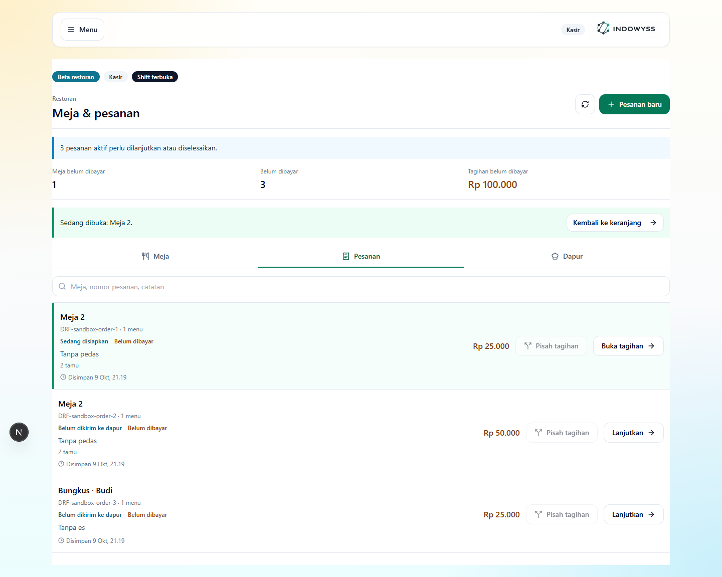This screenshot has width=722, height=577.
Task: Focus the order search input field
Action: coord(361,286)
